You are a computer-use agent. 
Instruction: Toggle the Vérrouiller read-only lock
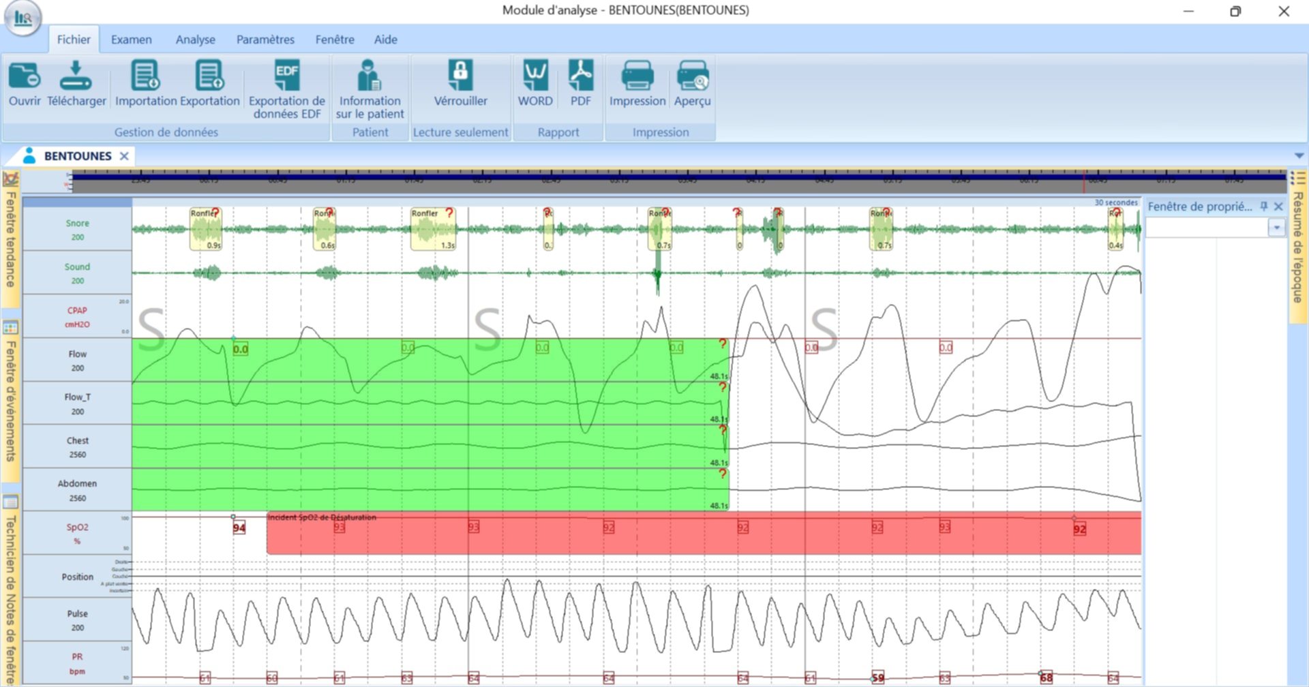coord(460,76)
